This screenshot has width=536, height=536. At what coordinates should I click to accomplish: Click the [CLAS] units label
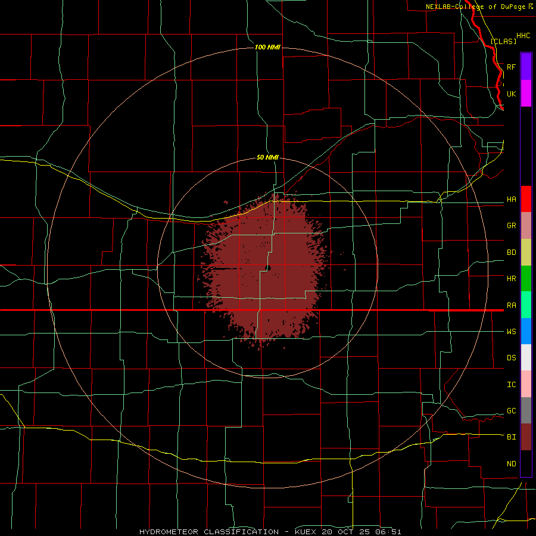(503, 41)
